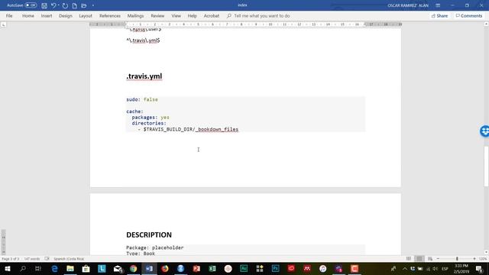Switch to the Insert ribbon tab

[47, 15]
